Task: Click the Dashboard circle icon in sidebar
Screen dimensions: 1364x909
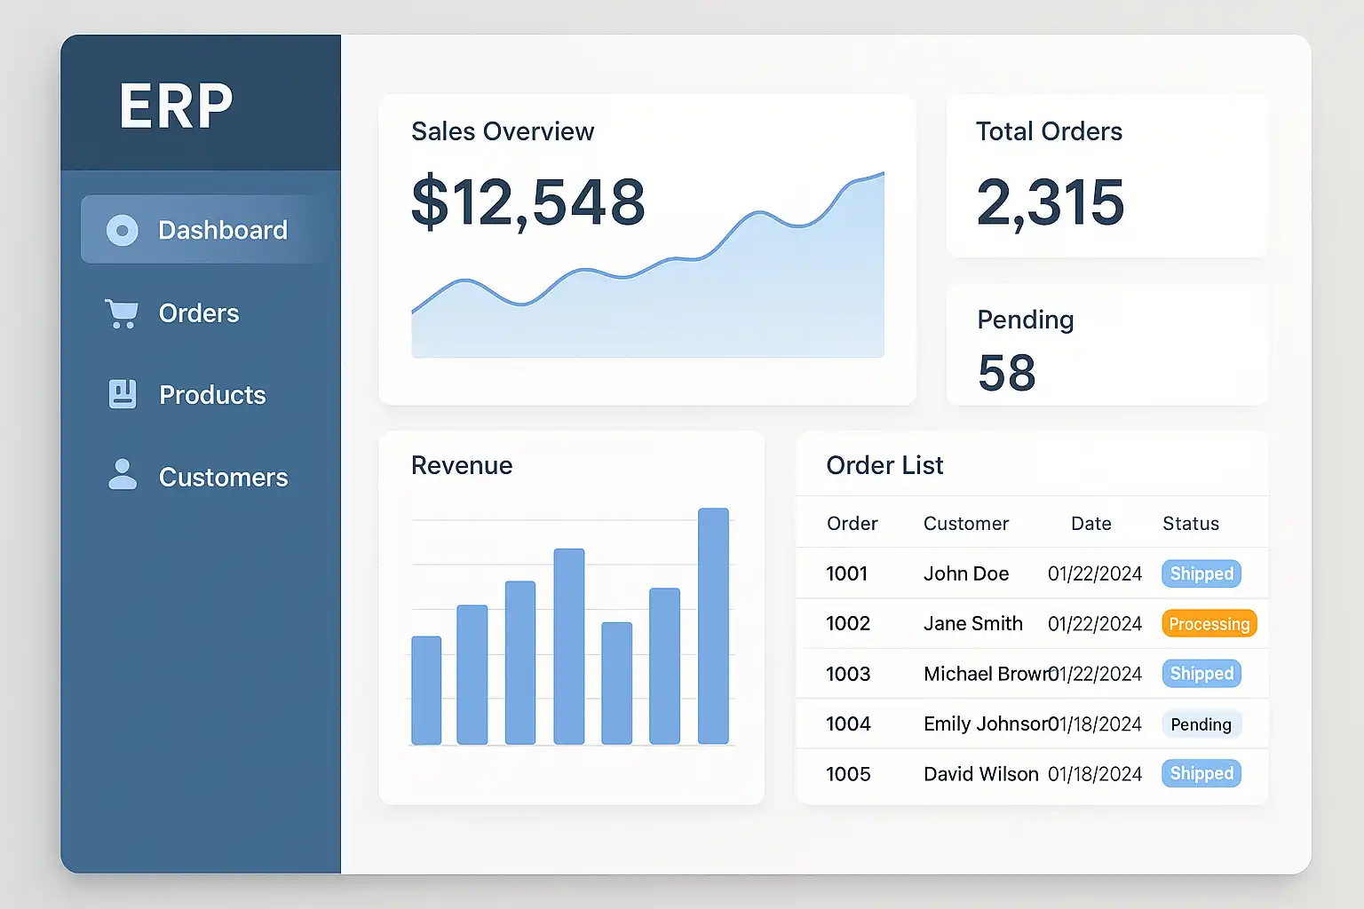Action: (x=123, y=230)
